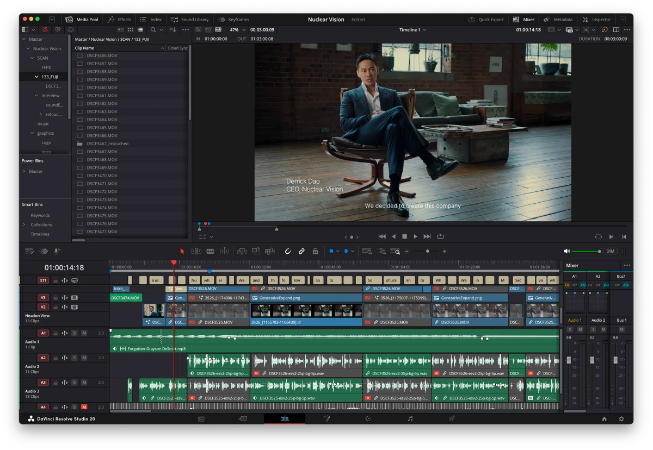The width and height of the screenshot is (653, 450).
Task: Select the arrow Selection Mode tool
Action: point(182,251)
